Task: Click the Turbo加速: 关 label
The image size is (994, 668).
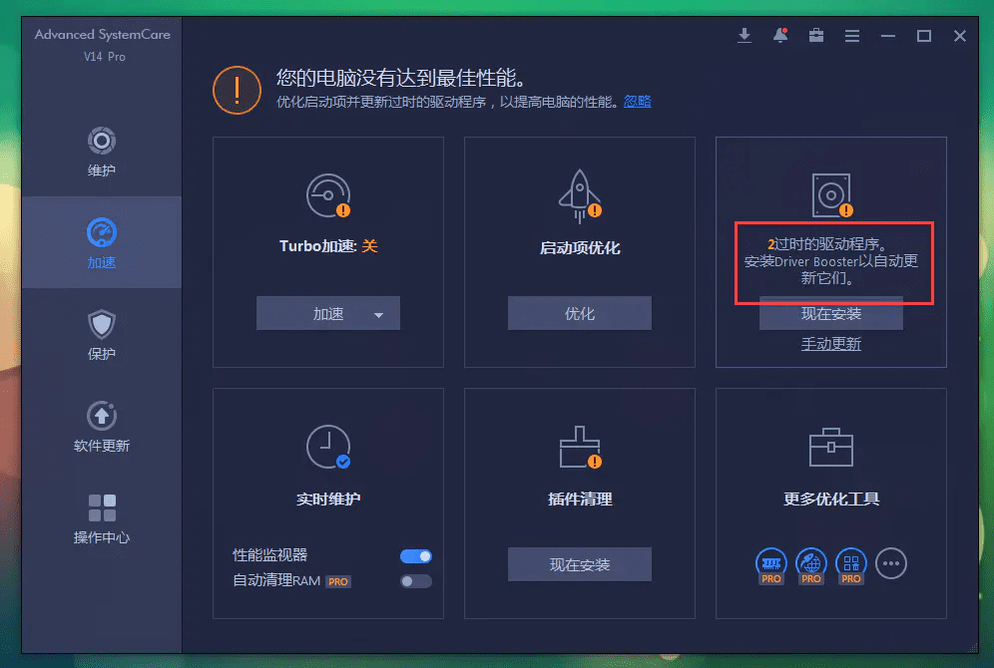Action: point(328,246)
